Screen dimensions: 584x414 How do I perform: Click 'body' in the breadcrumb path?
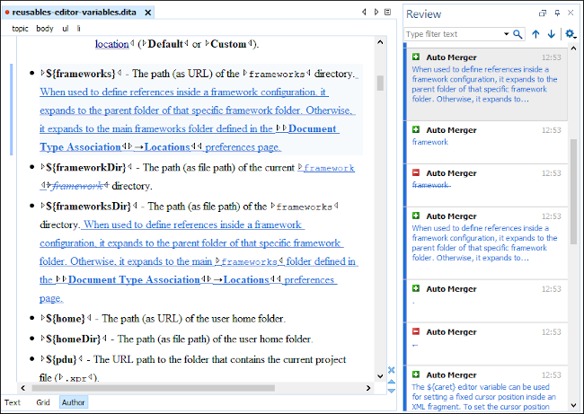[45, 28]
